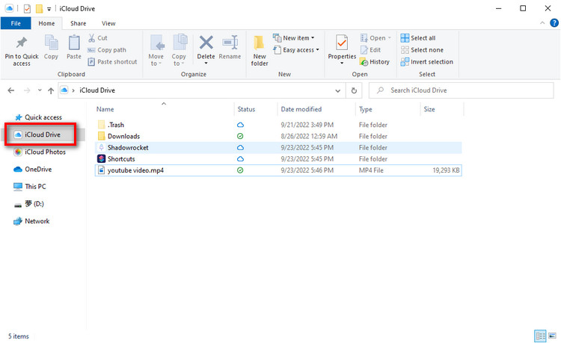
Task: Click the Edit command in ribbon
Action: pos(370,50)
